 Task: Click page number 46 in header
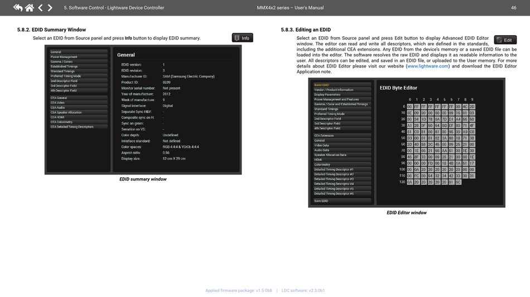pos(513,7)
